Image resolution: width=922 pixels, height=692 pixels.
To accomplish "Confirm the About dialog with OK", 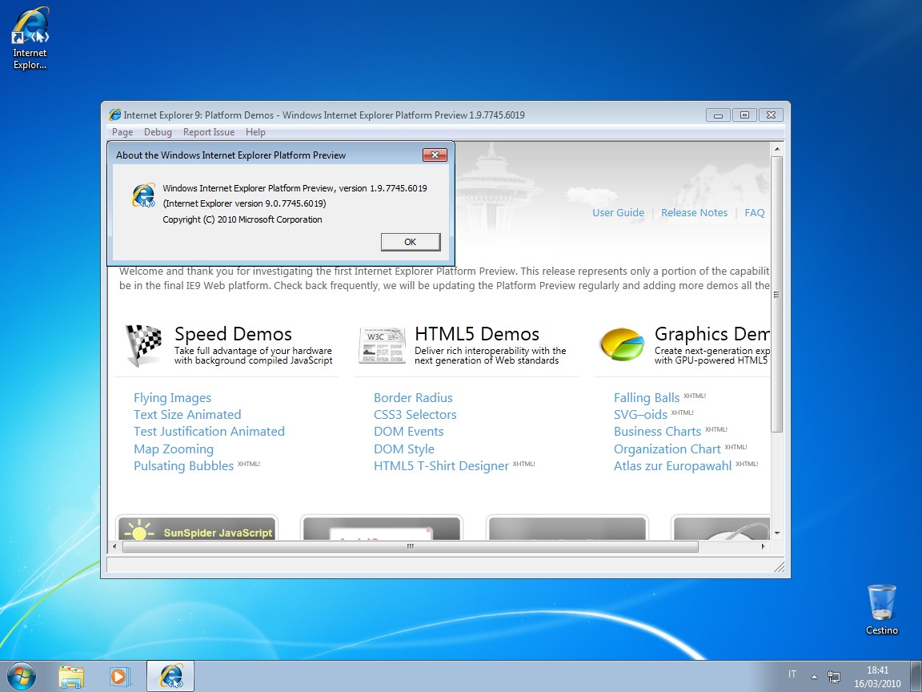I will [411, 242].
